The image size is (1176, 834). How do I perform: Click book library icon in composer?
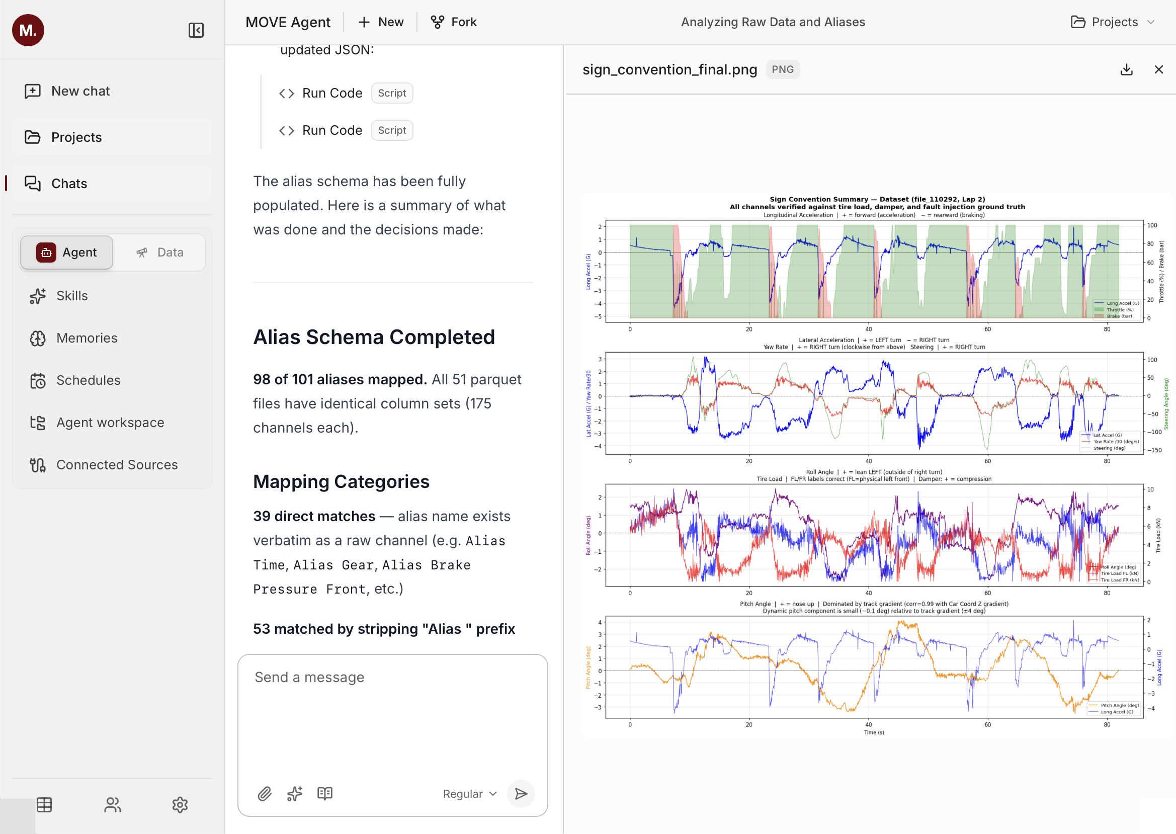click(x=325, y=794)
